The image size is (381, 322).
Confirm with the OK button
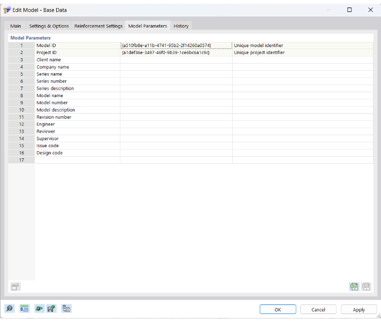tap(278, 309)
